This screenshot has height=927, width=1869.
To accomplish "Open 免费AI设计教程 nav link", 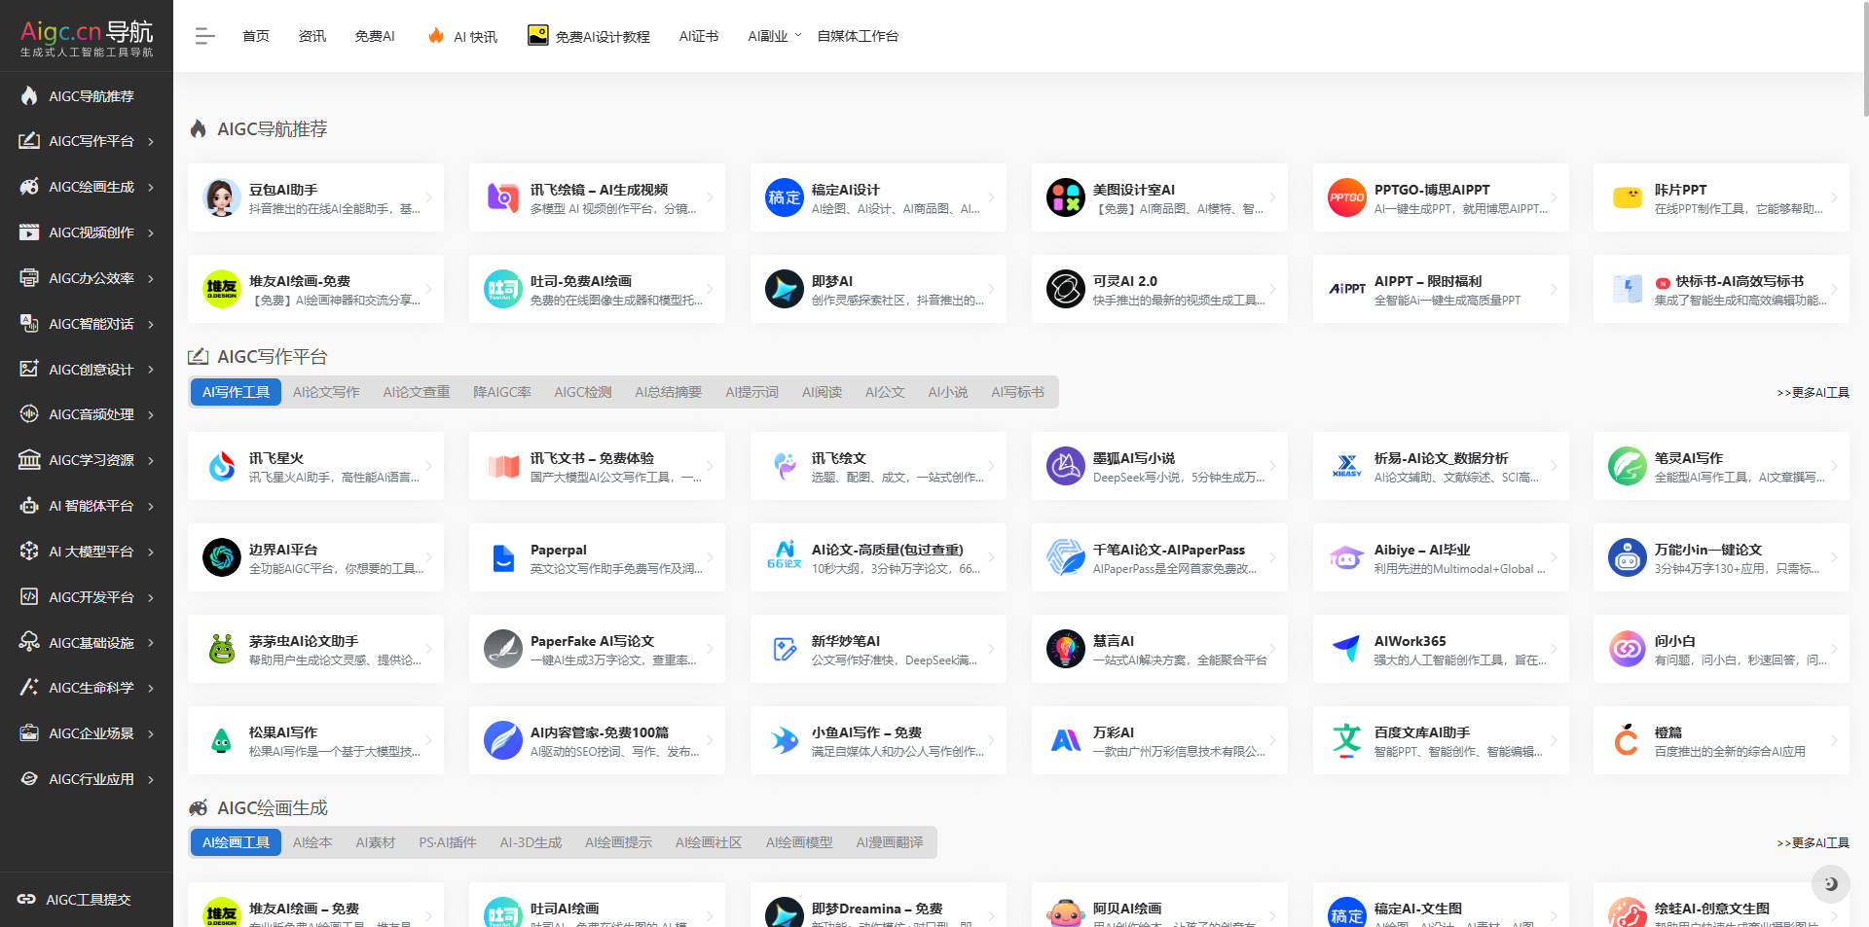I will point(589,36).
